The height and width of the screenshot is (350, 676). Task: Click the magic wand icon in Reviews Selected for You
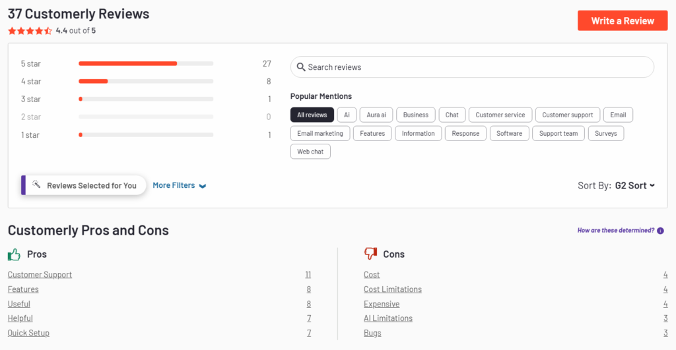coord(37,185)
